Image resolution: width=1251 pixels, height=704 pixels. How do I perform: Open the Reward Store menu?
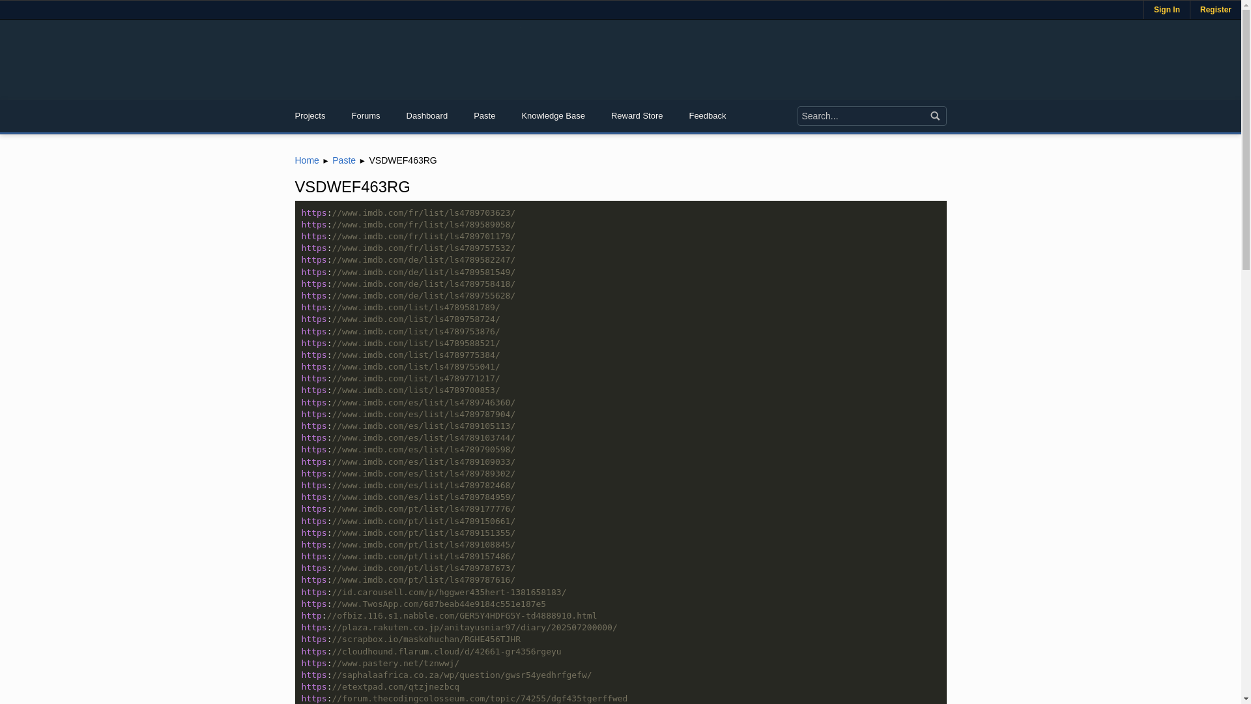click(637, 116)
